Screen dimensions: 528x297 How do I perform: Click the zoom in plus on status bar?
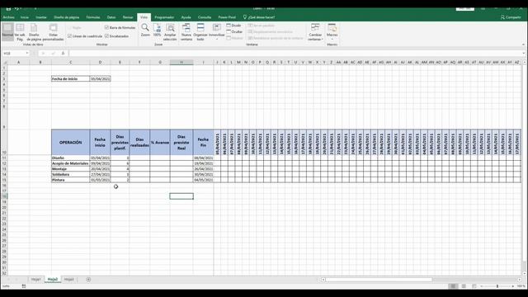coord(513,286)
